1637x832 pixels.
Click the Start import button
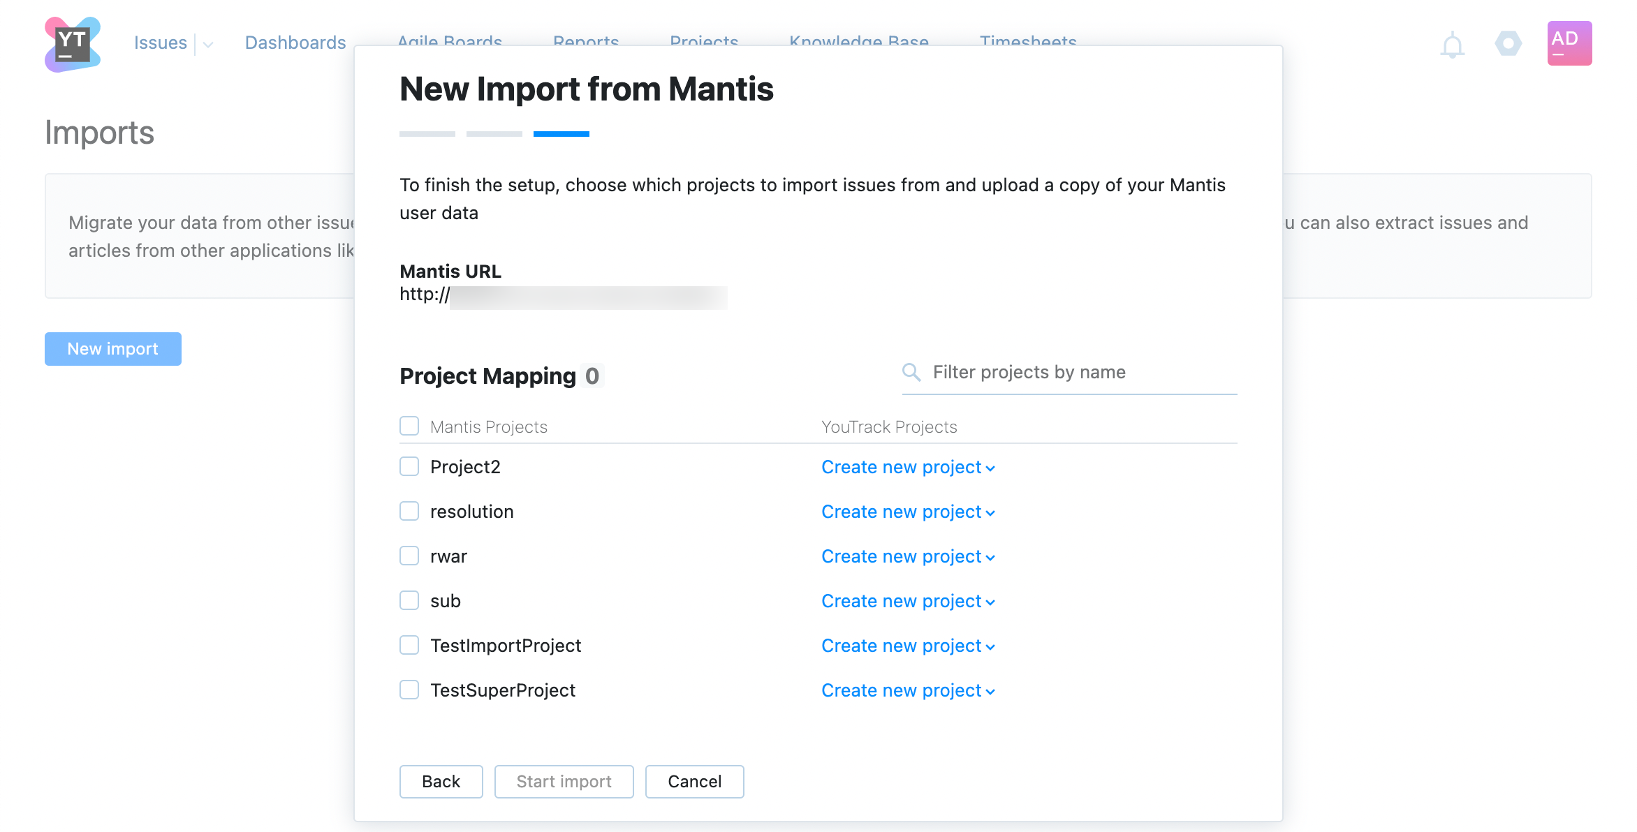coord(564,782)
